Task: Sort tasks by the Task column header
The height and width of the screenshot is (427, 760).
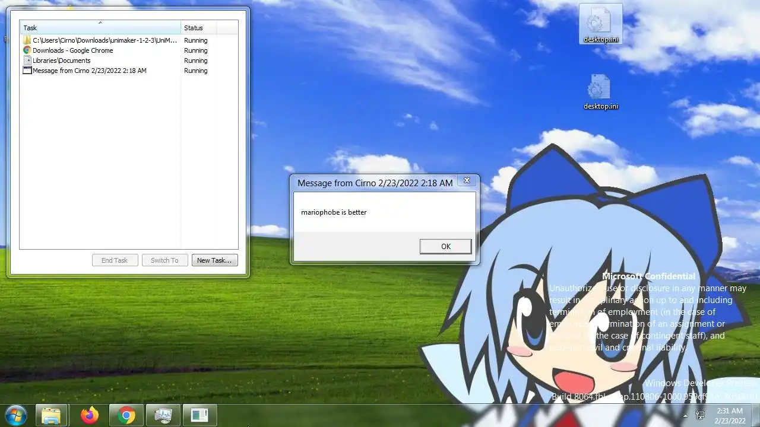Action: (100, 28)
